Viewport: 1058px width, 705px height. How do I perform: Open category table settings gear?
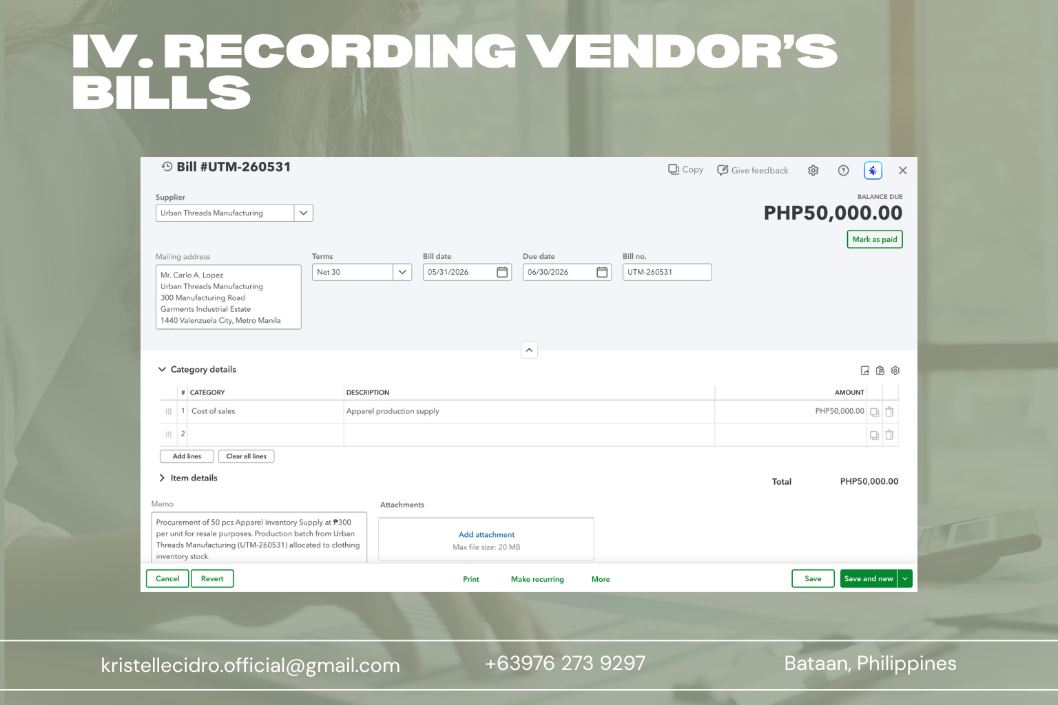point(895,370)
